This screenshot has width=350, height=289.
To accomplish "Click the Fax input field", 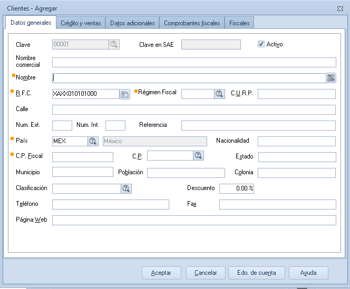I will click(278, 204).
